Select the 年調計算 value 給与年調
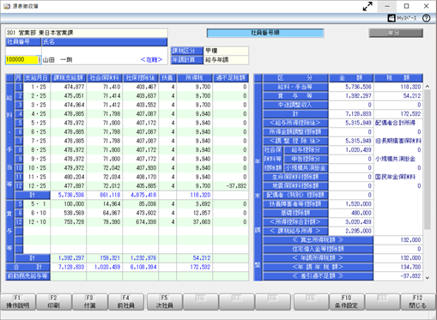 pos(226,60)
